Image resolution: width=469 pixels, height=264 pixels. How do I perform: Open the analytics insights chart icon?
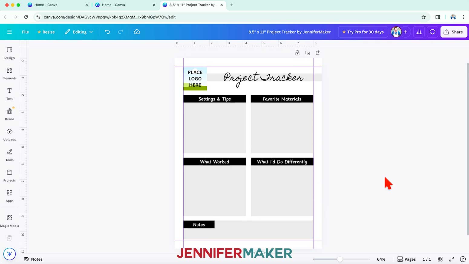click(419, 32)
